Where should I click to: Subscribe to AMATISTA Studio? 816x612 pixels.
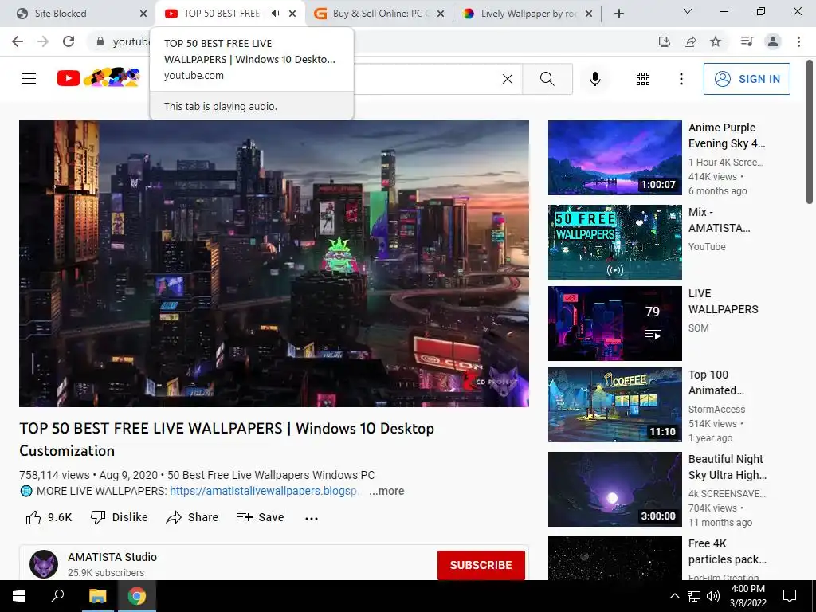pos(481,565)
